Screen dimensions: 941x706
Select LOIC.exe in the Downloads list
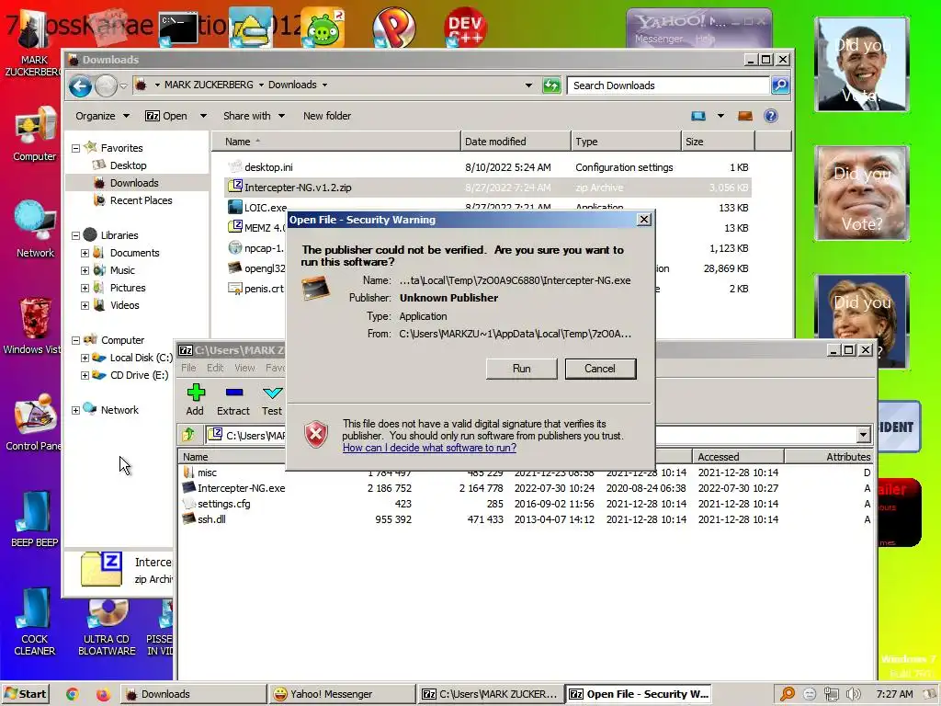(x=258, y=208)
